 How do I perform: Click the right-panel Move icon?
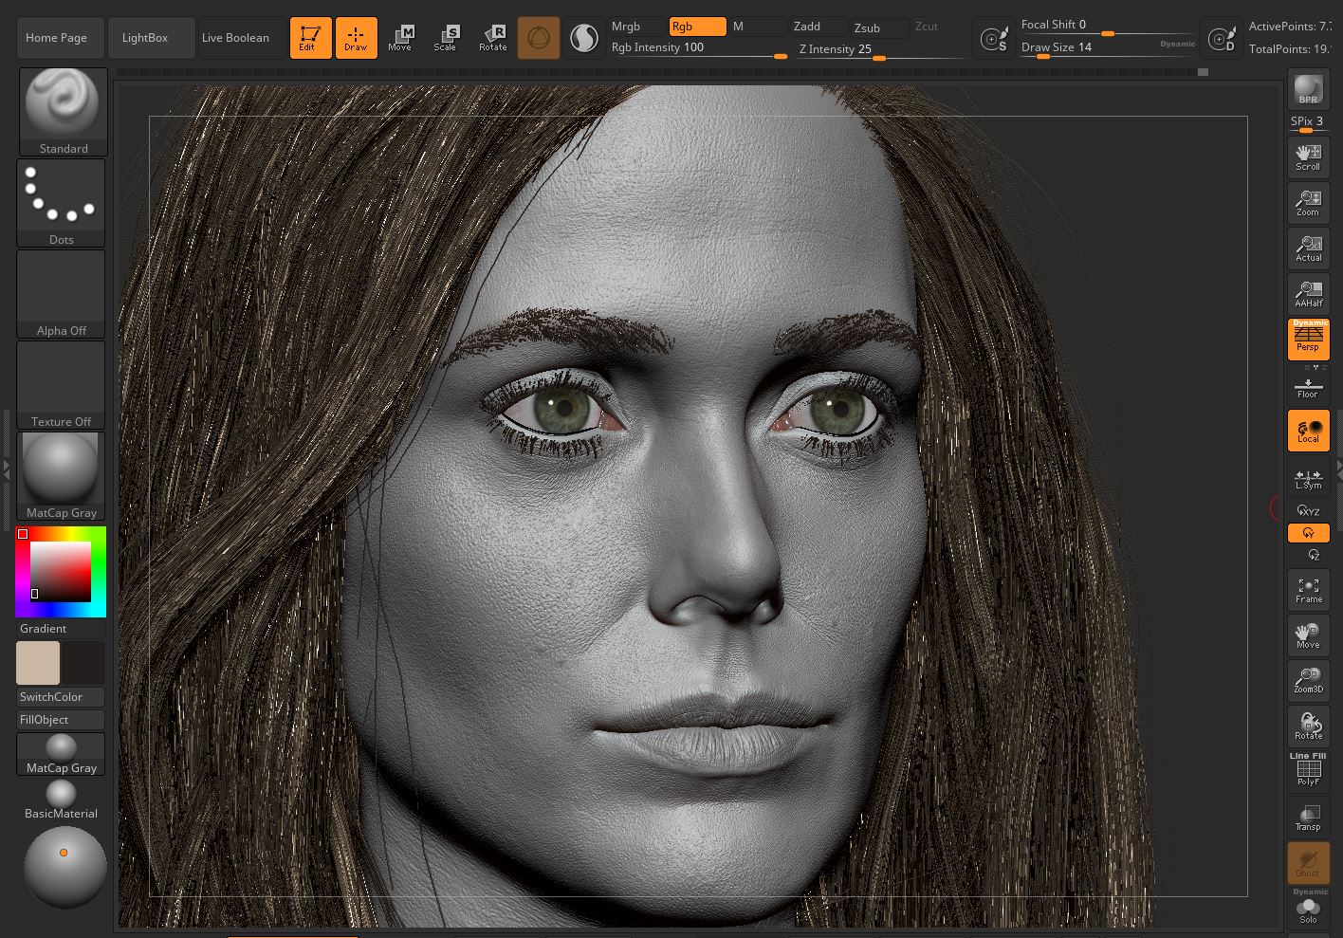pos(1309,635)
